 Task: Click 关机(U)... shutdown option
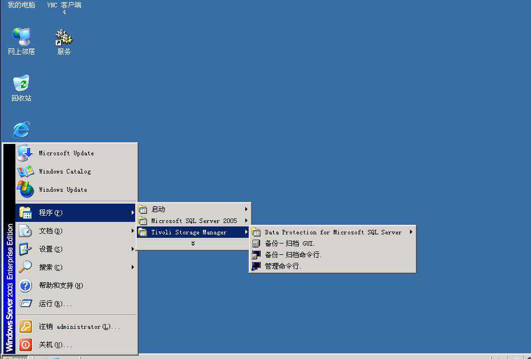coord(55,345)
